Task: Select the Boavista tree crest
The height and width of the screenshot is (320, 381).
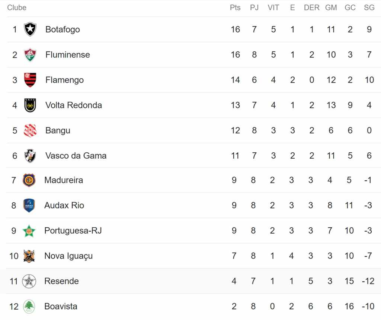Action: tap(29, 306)
